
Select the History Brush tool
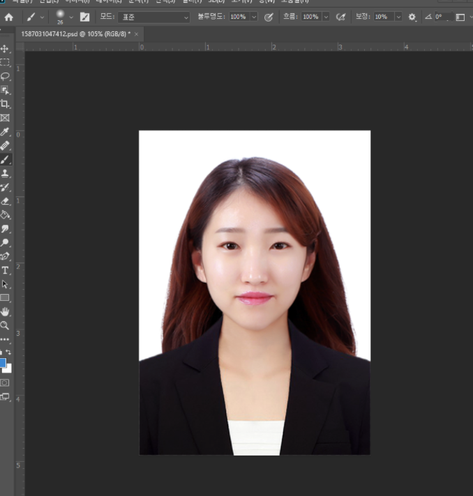pyautogui.click(x=5, y=187)
